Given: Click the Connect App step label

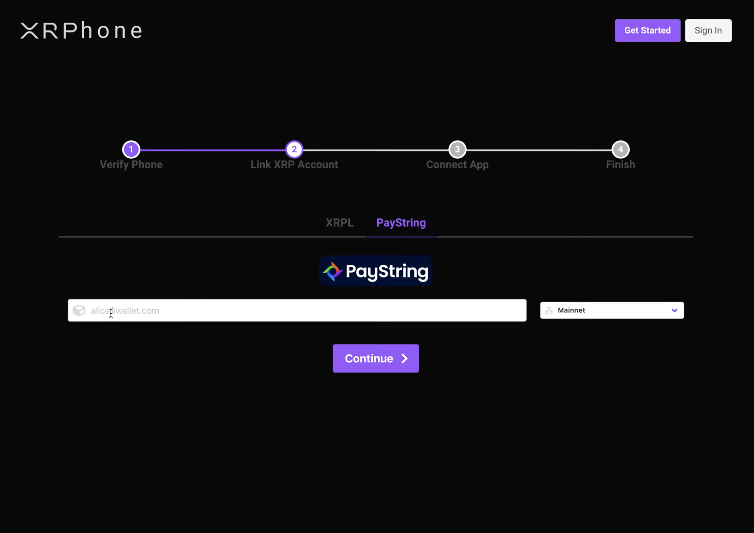Looking at the screenshot, I should (x=457, y=165).
